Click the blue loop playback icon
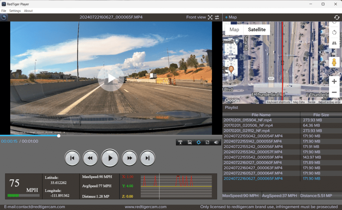The height and width of the screenshot is (210, 342). coord(198,142)
